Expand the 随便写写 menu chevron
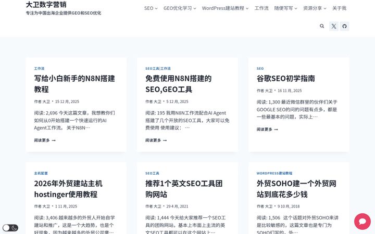 tap(296, 8)
